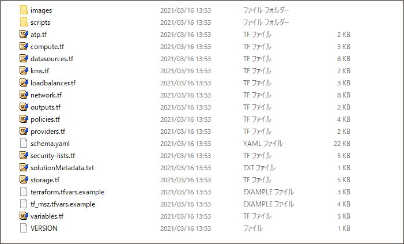Select the tf_msz.tfvars.example file name

pyautogui.click(x=63, y=204)
